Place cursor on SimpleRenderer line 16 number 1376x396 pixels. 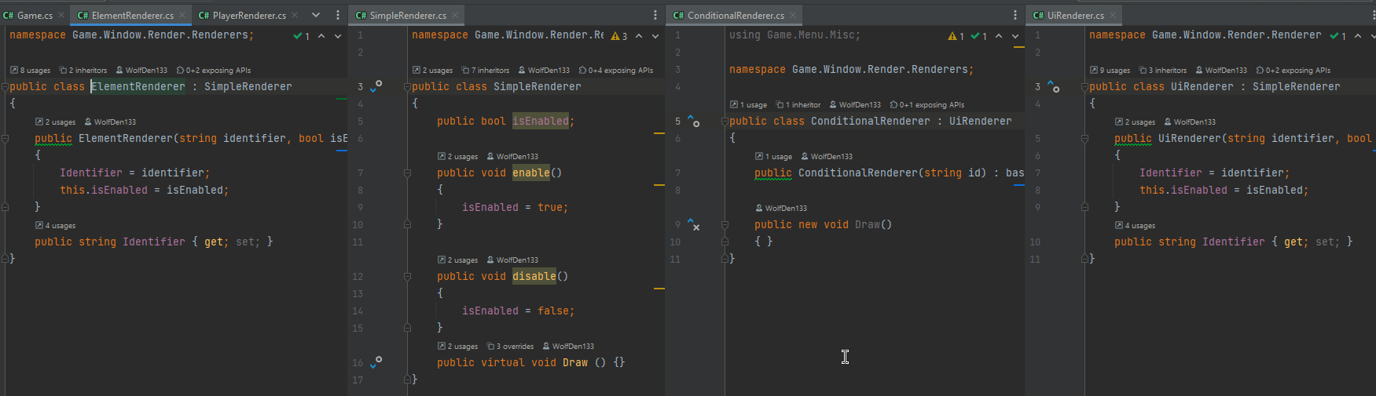tap(358, 362)
